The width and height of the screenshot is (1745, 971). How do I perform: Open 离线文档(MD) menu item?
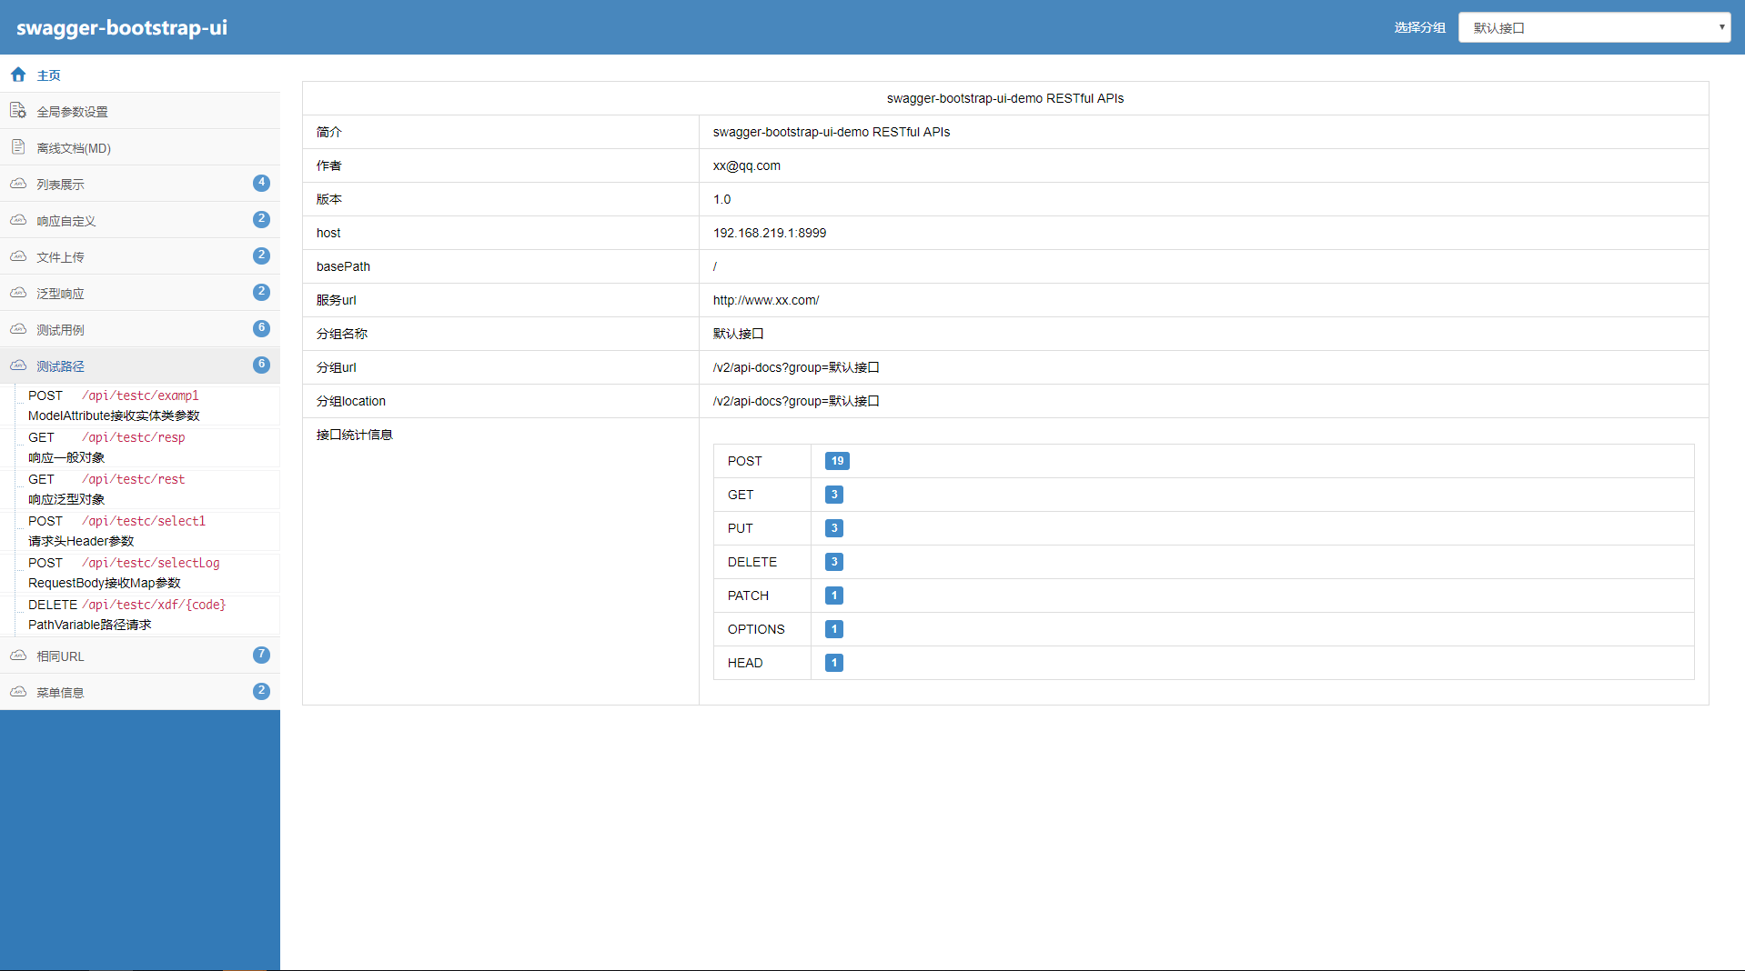140,147
